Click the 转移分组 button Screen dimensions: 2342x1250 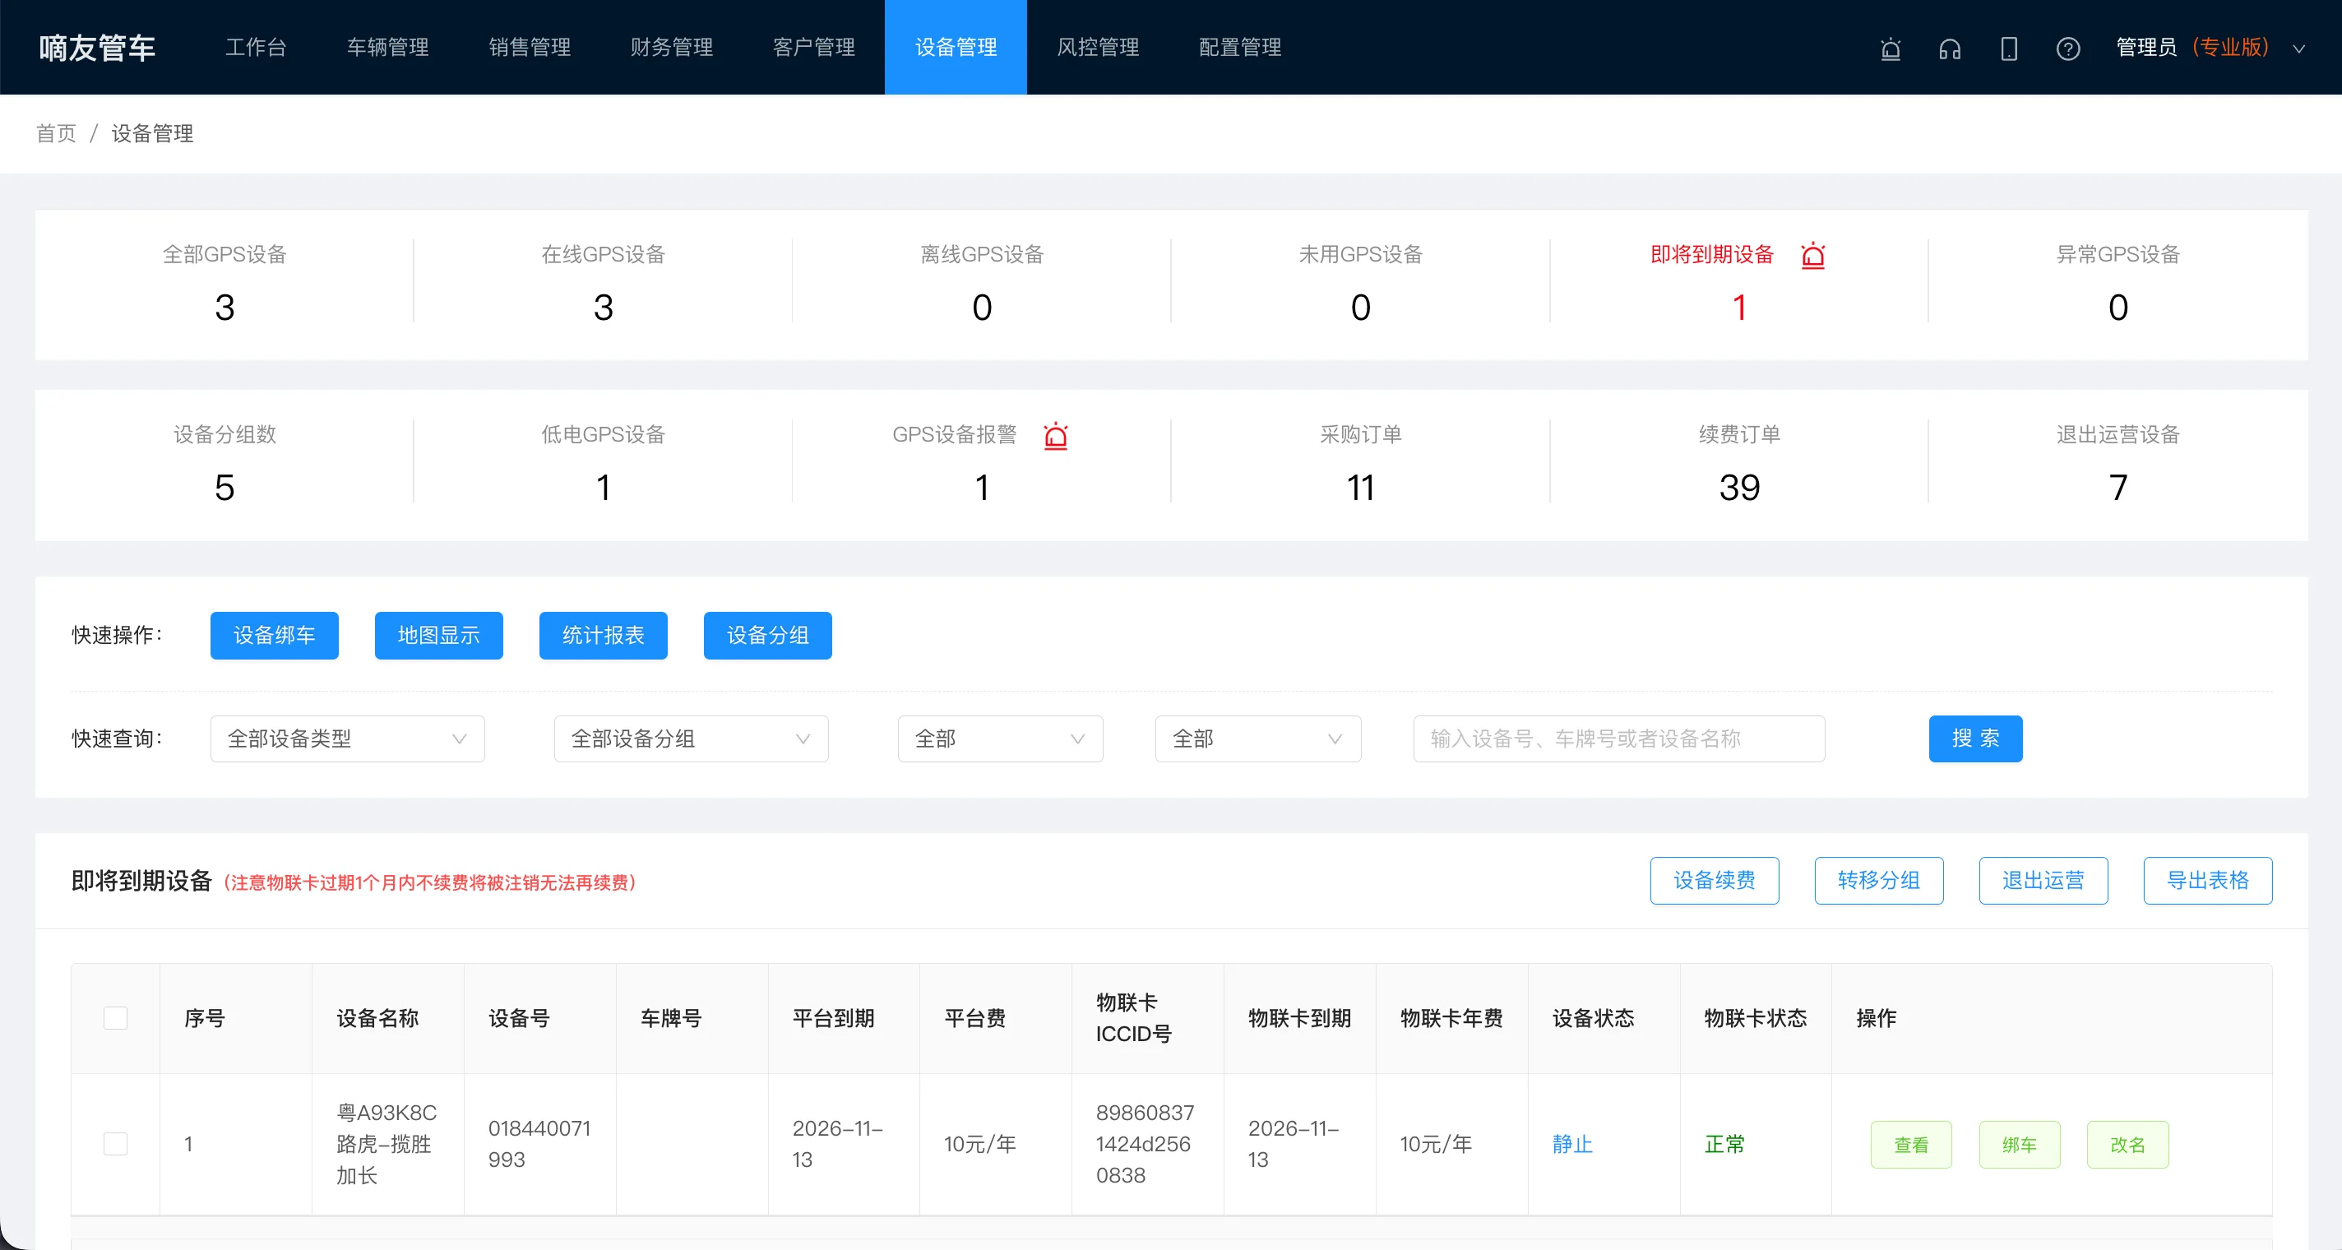click(1879, 880)
